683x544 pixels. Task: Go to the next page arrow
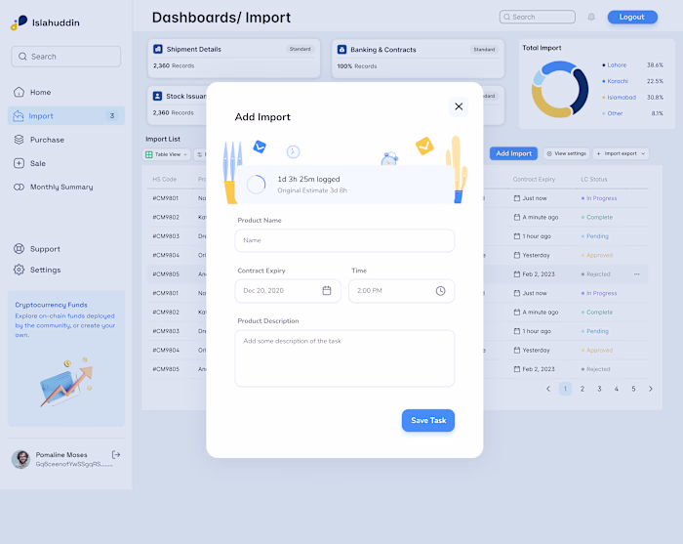[651, 389]
